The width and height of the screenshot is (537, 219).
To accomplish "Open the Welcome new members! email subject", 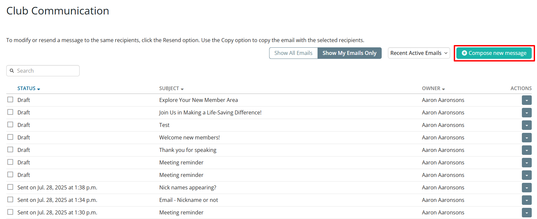I will pos(189,137).
